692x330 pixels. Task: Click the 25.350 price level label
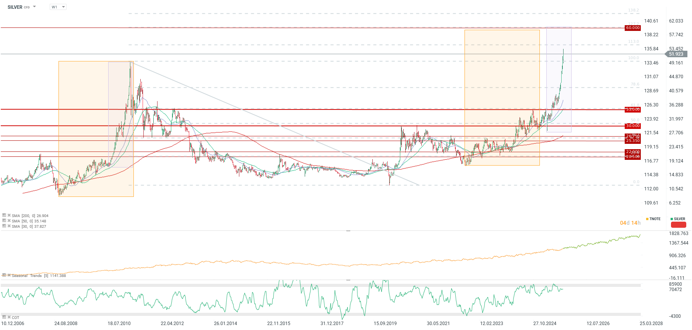[x=633, y=141]
